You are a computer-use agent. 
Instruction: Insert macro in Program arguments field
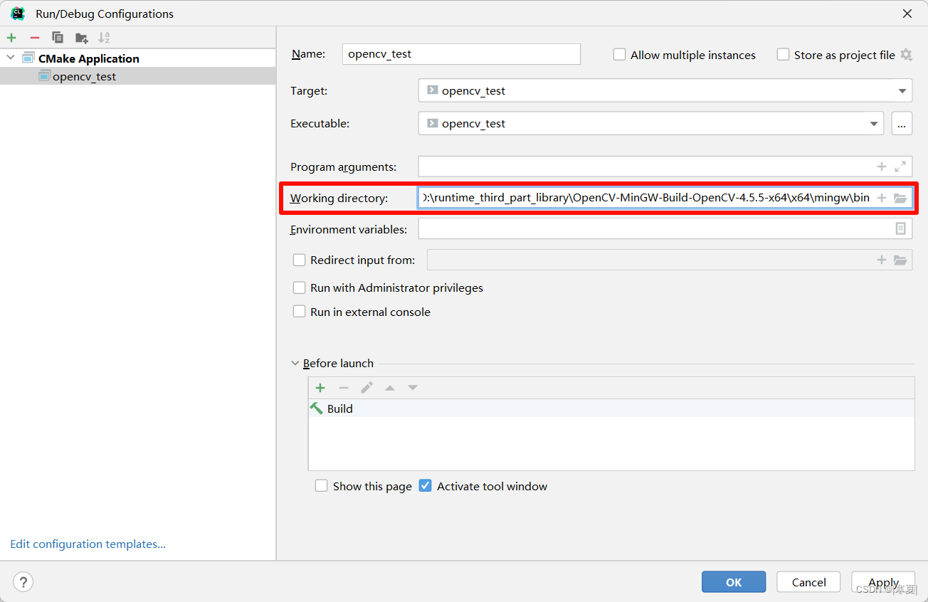click(881, 167)
